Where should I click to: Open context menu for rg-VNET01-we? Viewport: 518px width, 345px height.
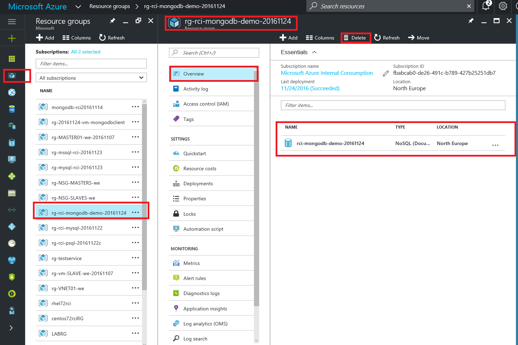click(135, 288)
